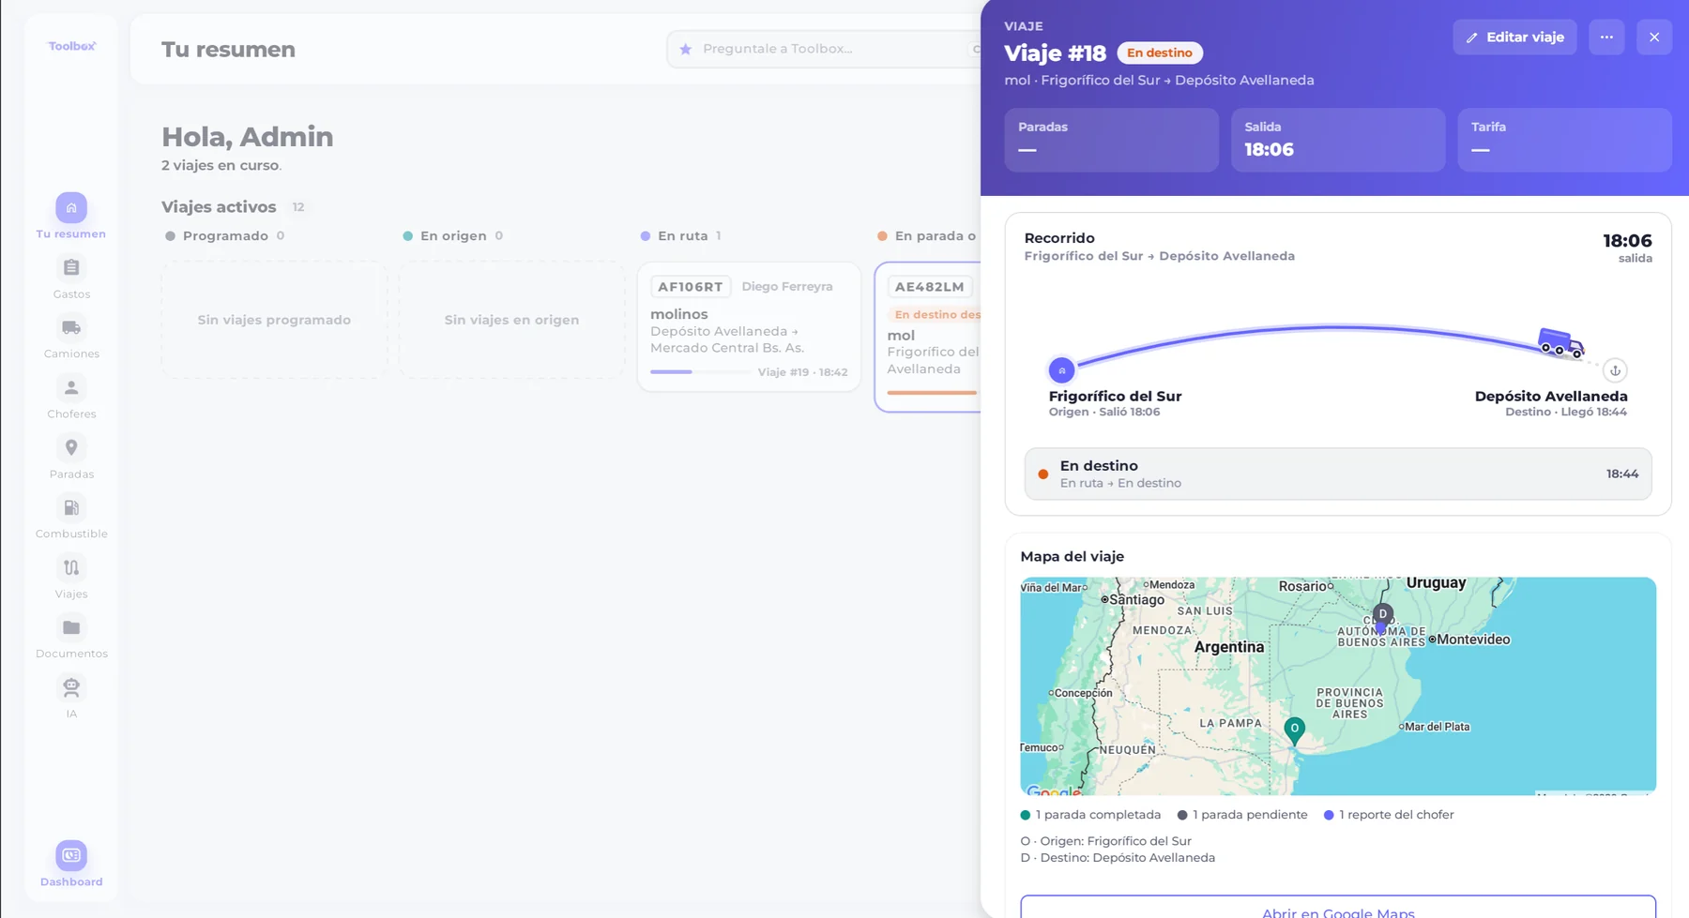Click the Paradas summary tile
The width and height of the screenshot is (1689, 918).
(1111, 140)
